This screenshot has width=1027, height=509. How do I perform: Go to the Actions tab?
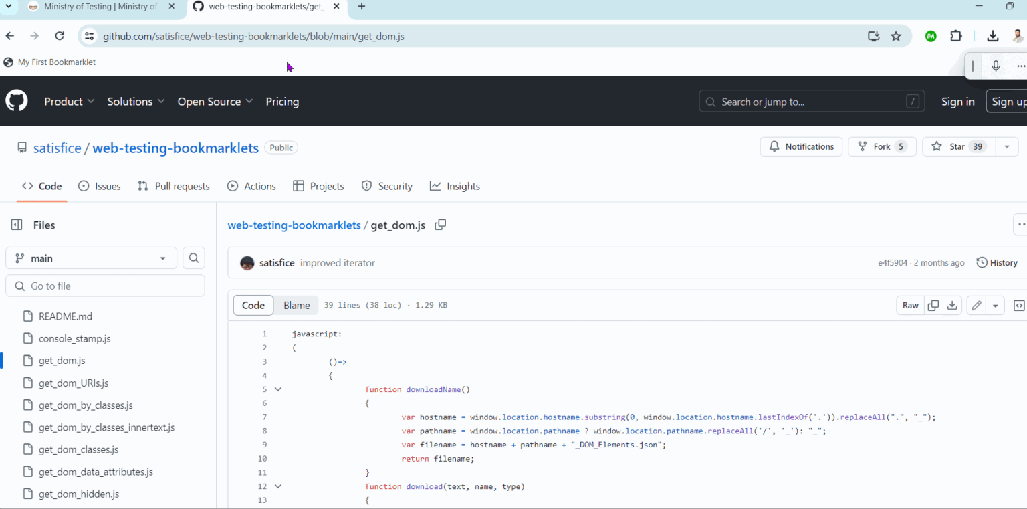[251, 187]
